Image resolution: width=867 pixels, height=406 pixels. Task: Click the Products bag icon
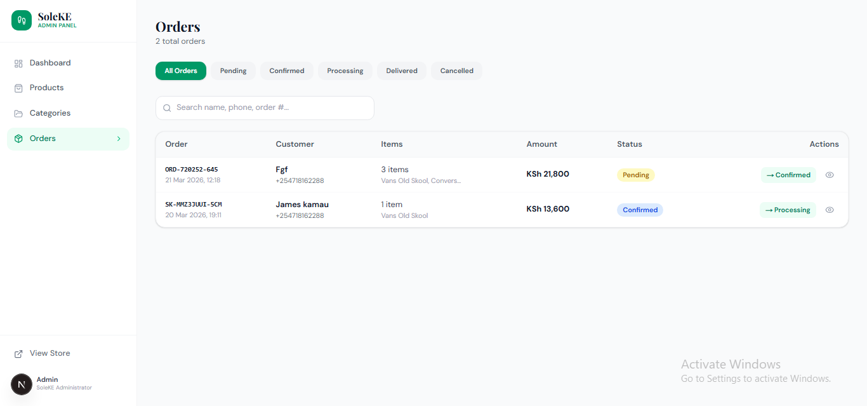(x=18, y=88)
